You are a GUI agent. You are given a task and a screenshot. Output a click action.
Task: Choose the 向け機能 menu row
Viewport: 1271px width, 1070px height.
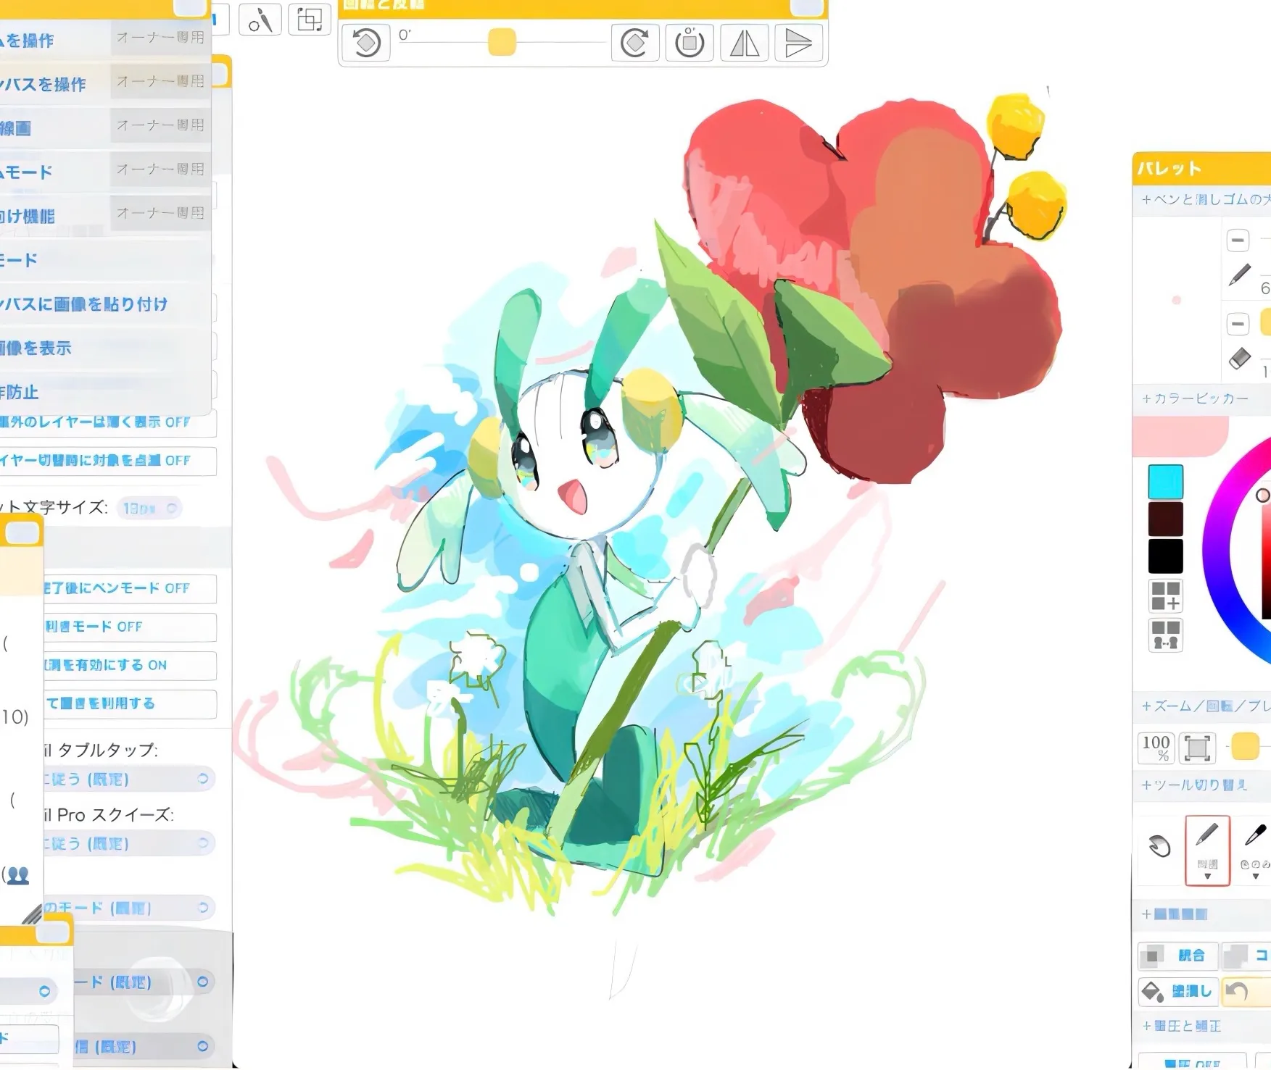(x=105, y=216)
